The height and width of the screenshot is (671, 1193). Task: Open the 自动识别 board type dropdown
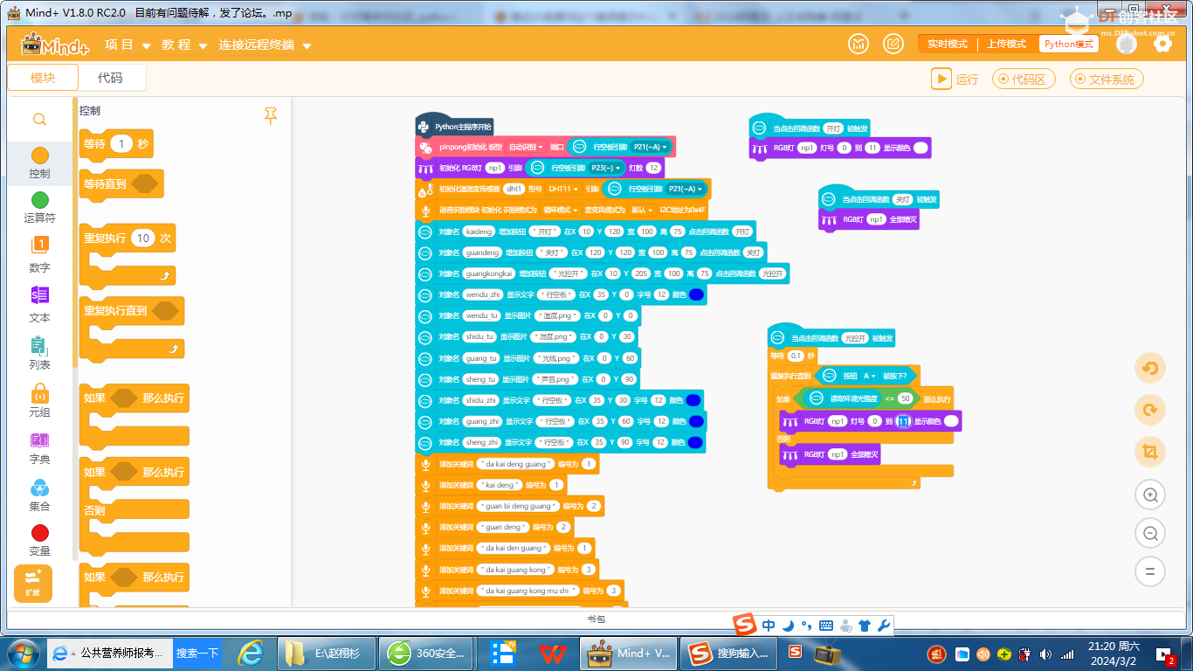tap(527, 148)
